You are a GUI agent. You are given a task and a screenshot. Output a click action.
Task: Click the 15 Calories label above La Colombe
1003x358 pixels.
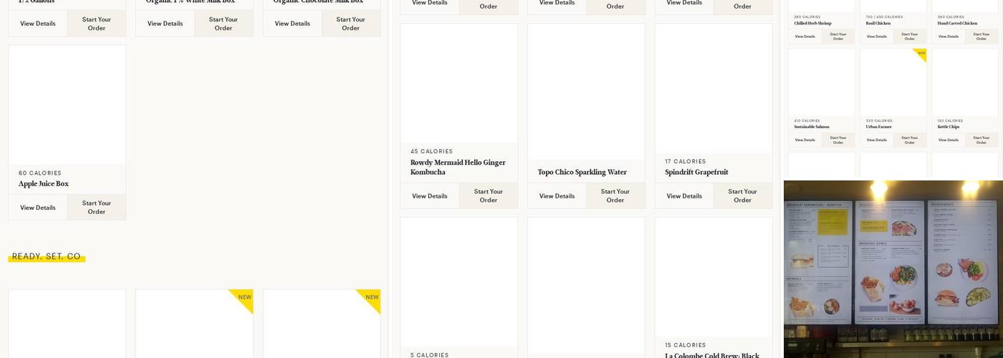click(x=686, y=345)
